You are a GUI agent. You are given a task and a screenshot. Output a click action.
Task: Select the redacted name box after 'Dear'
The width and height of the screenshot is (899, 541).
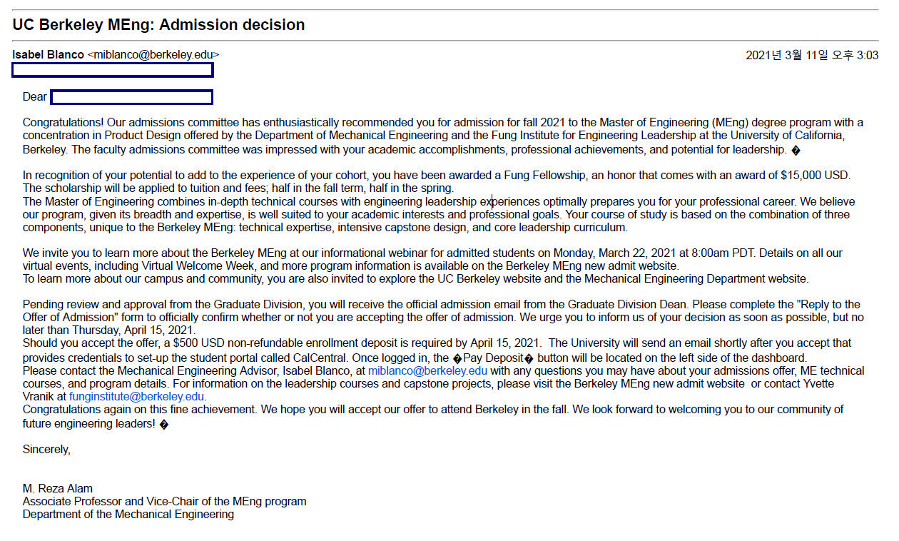131,97
